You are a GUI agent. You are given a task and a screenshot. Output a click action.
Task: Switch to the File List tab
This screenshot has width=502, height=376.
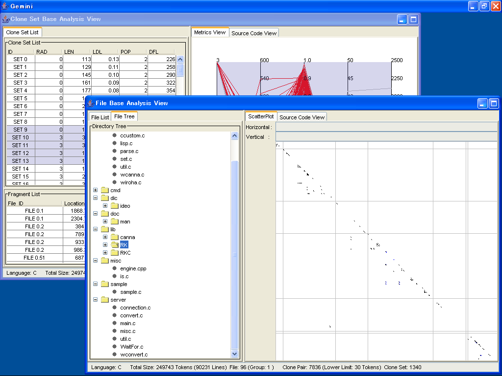100,117
